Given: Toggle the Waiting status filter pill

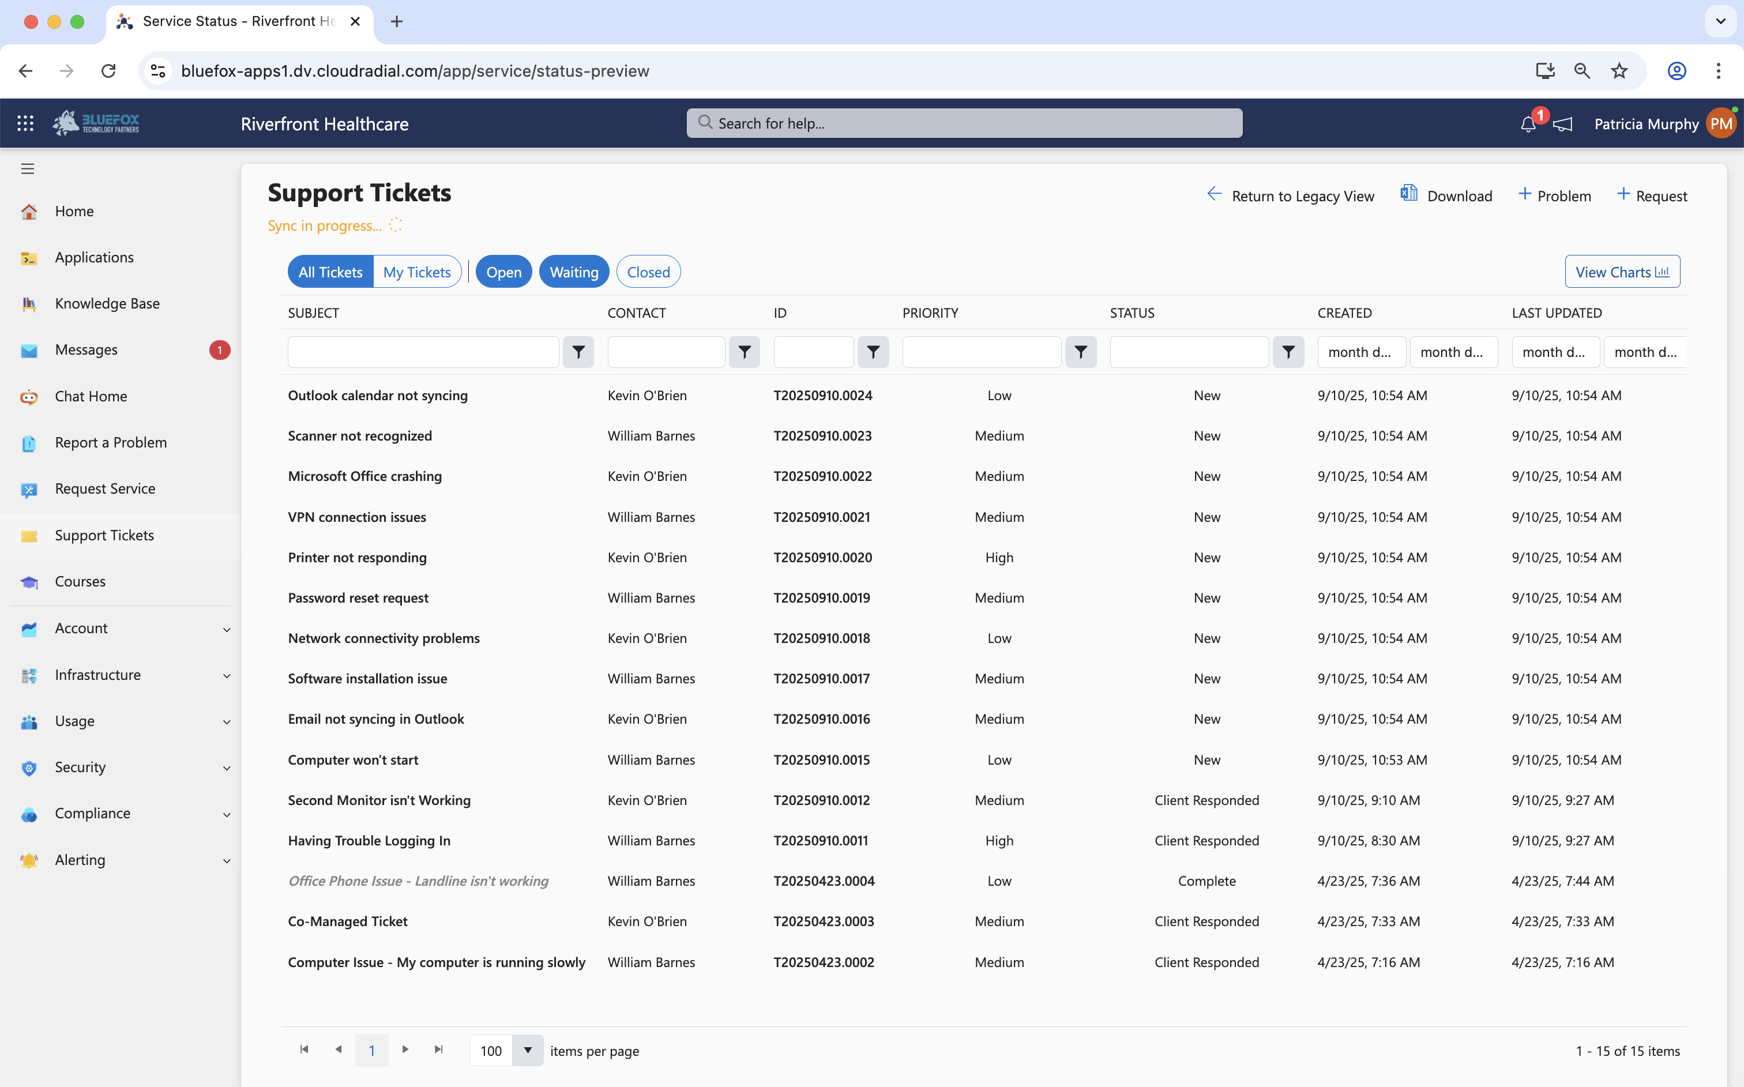Looking at the screenshot, I should click(574, 272).
